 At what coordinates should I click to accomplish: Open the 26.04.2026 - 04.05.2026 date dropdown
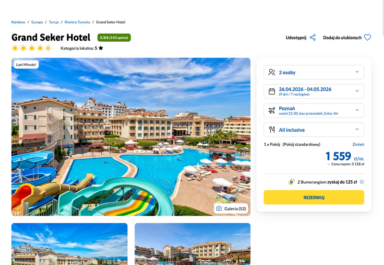pyautogui.click(x=314, y=91)
